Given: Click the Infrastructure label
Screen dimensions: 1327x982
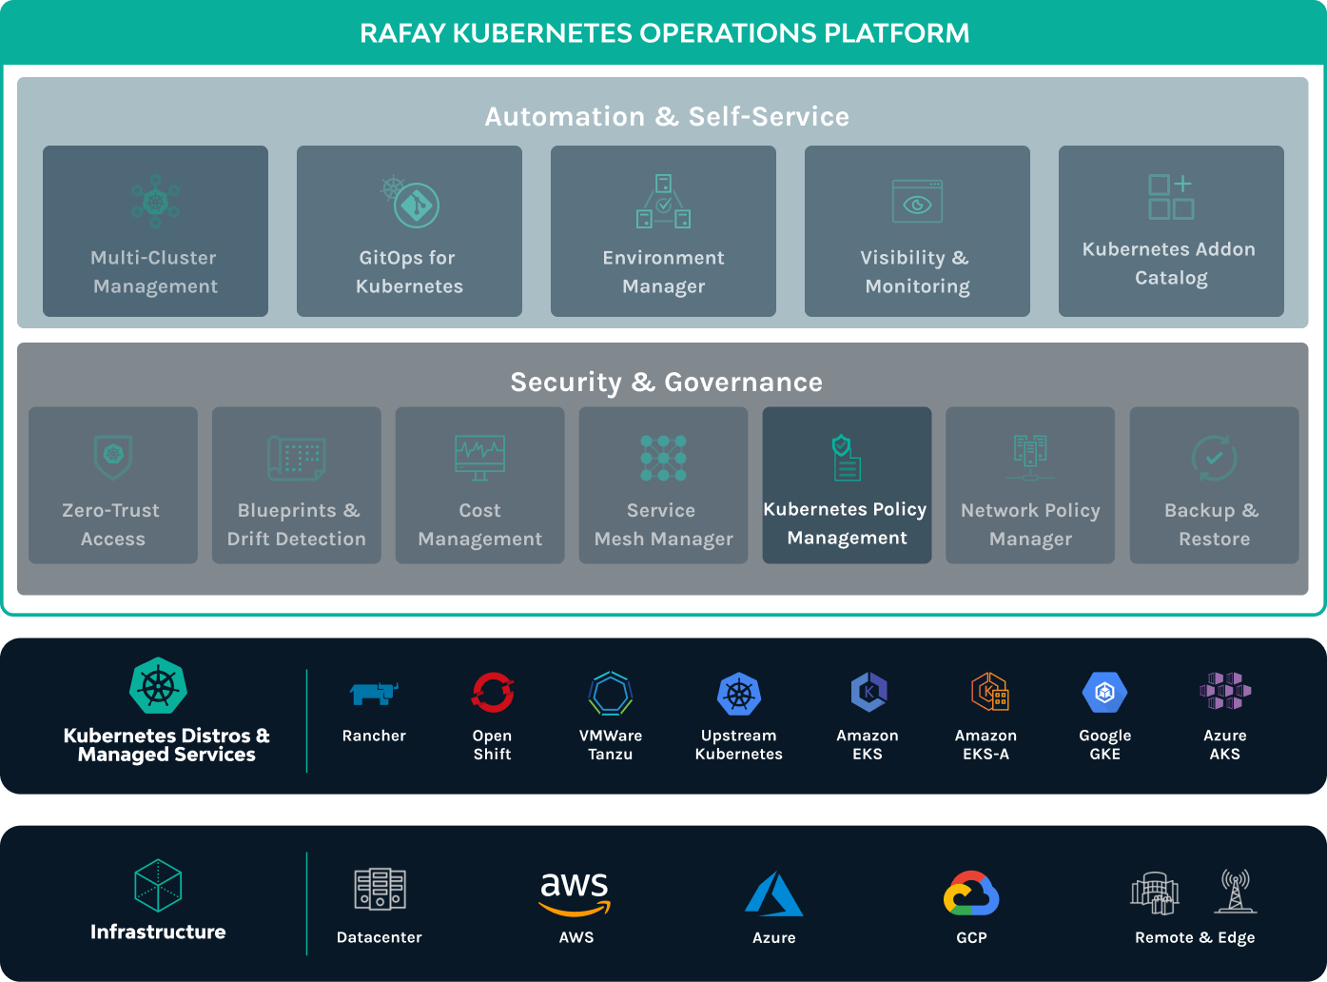Looking at the screenshot, I should click(x=158, y=932).
